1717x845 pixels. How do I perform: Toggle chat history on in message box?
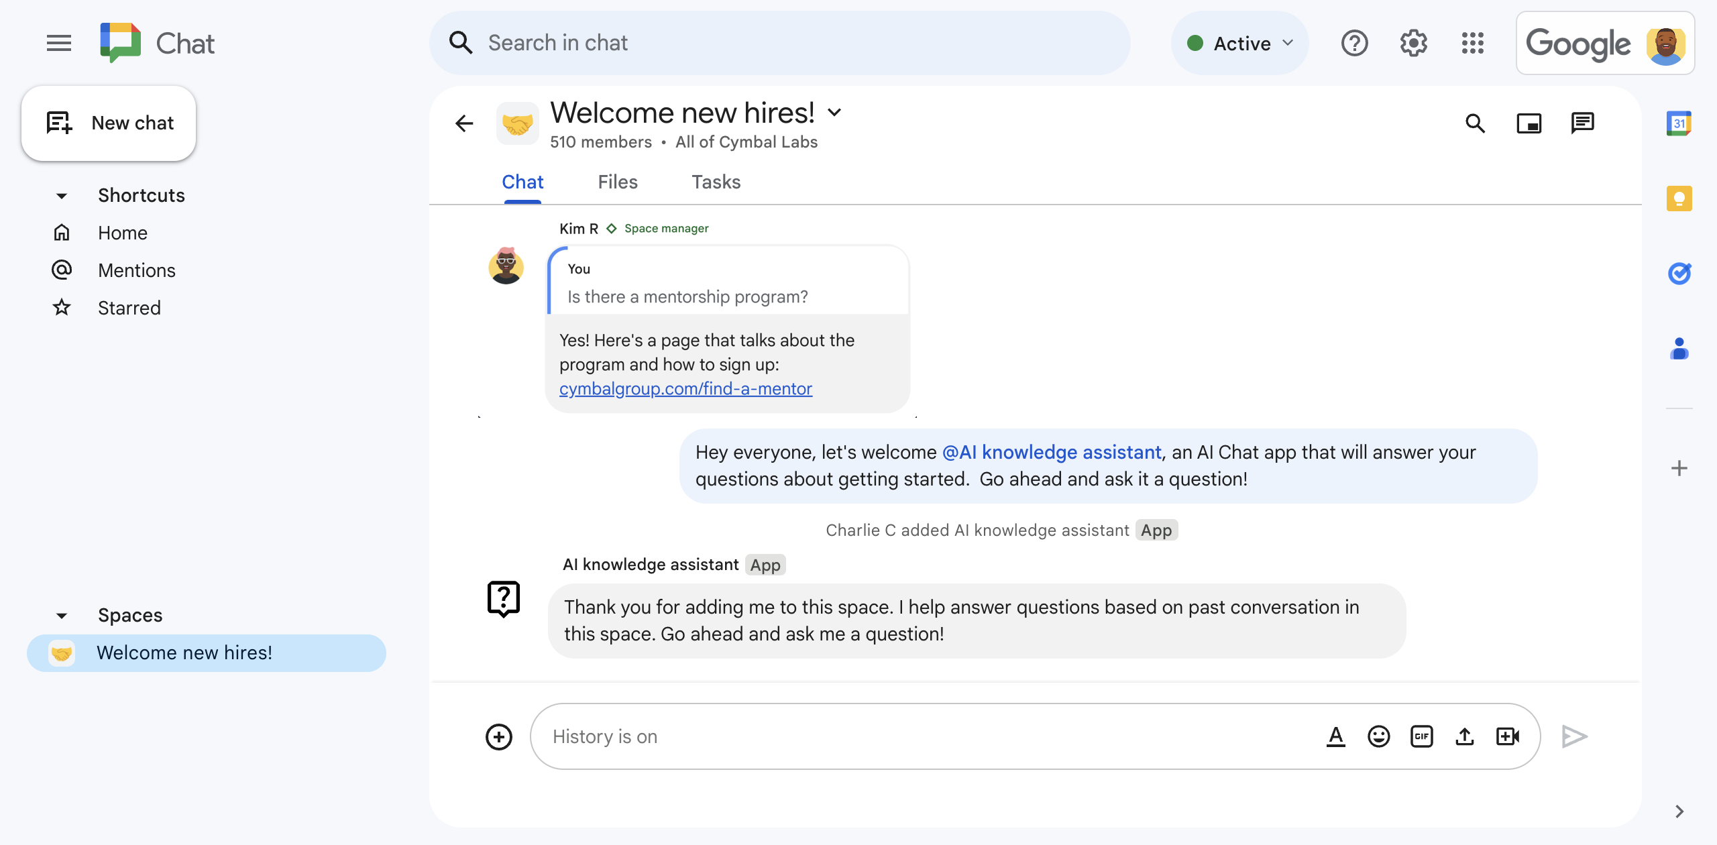pos(606,736)
